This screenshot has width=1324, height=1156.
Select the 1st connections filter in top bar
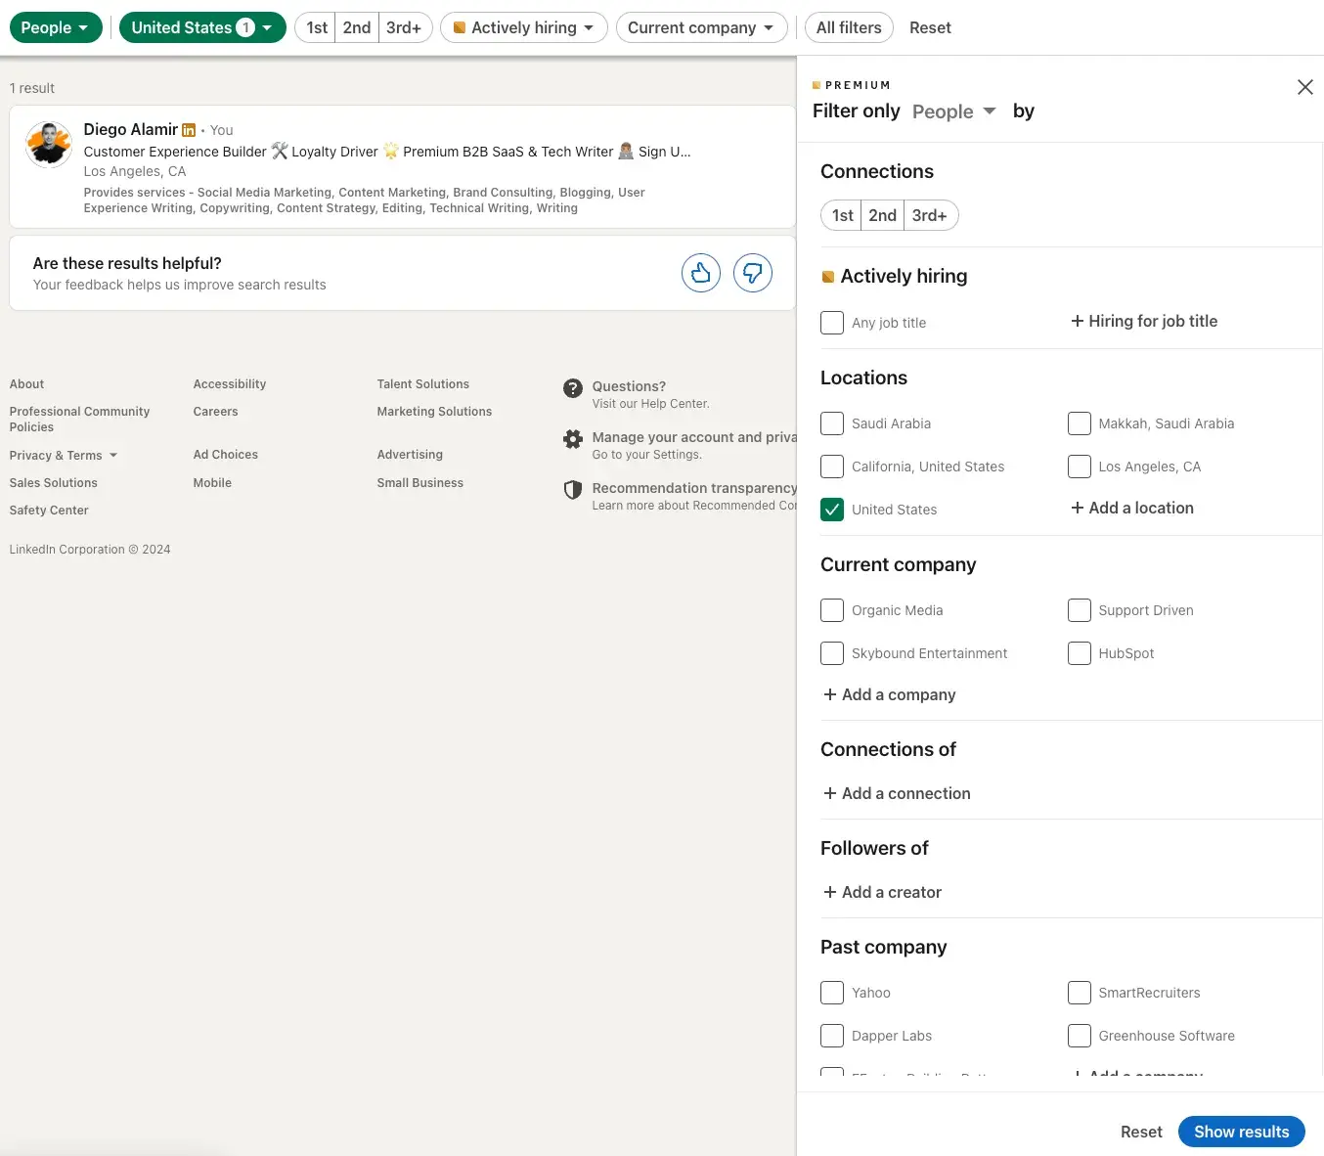coord(316,27)
